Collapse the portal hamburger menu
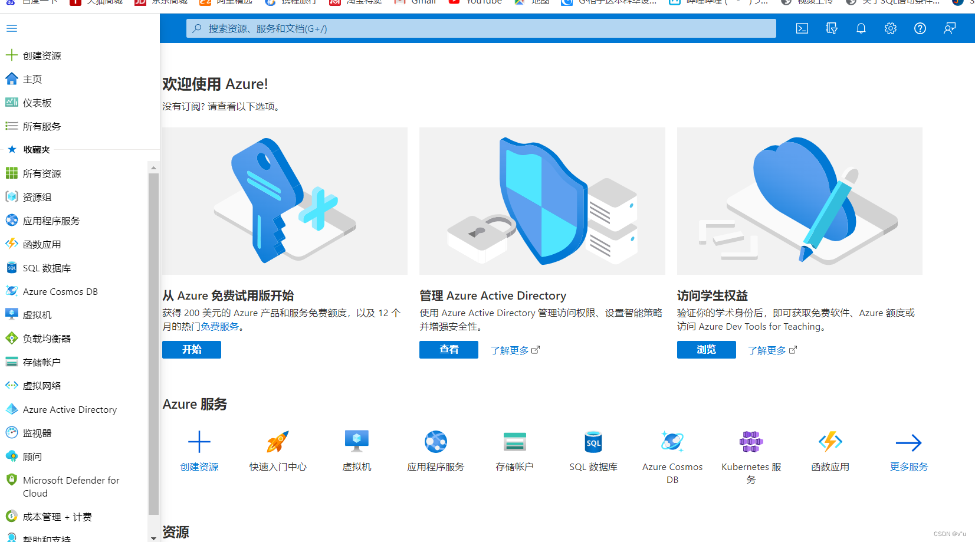Screen dimensions: 975x542 [x=12, y=28]
